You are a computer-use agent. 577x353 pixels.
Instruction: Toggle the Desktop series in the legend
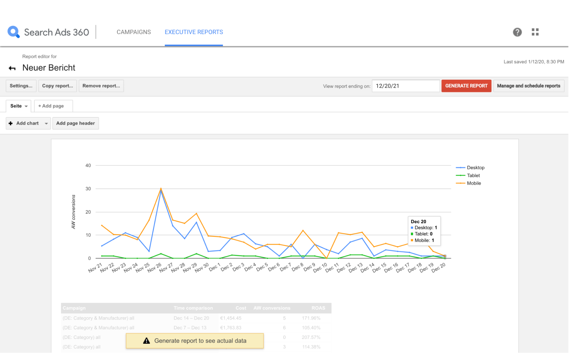(475, 167)
